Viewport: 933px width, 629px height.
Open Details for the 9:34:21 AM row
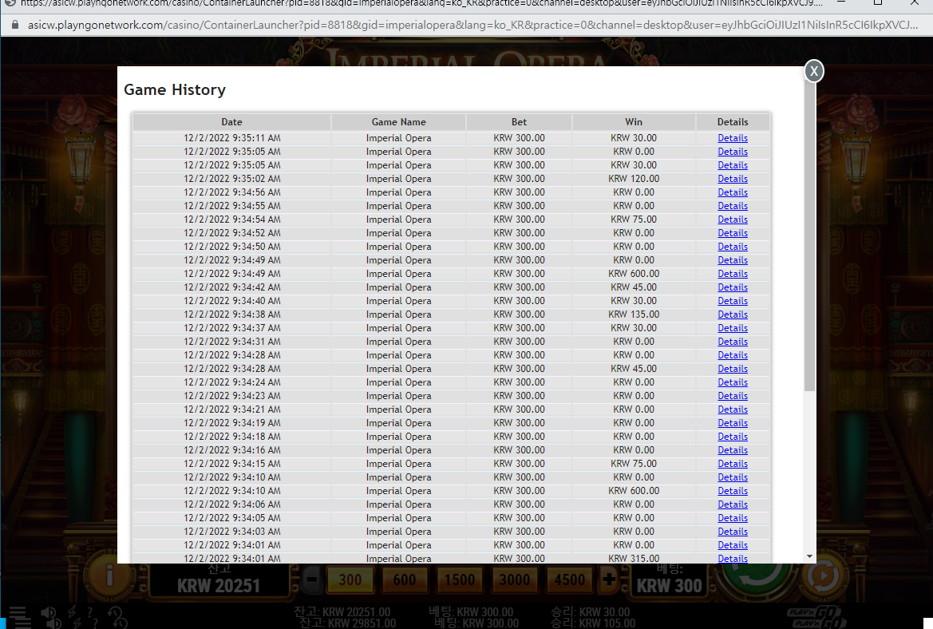(733, 409)
